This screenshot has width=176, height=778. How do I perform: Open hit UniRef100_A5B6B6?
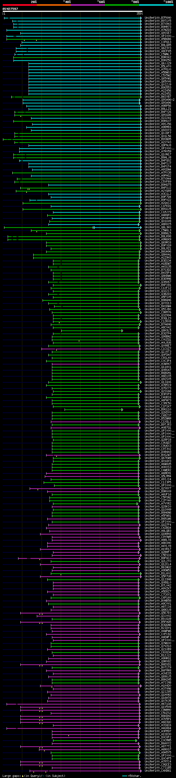pos(158,39)
